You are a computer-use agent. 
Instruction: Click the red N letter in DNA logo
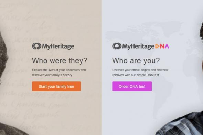162,46
